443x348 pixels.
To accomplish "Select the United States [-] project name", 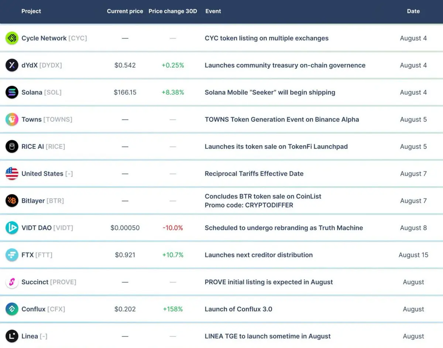I will tap(47, 174).
